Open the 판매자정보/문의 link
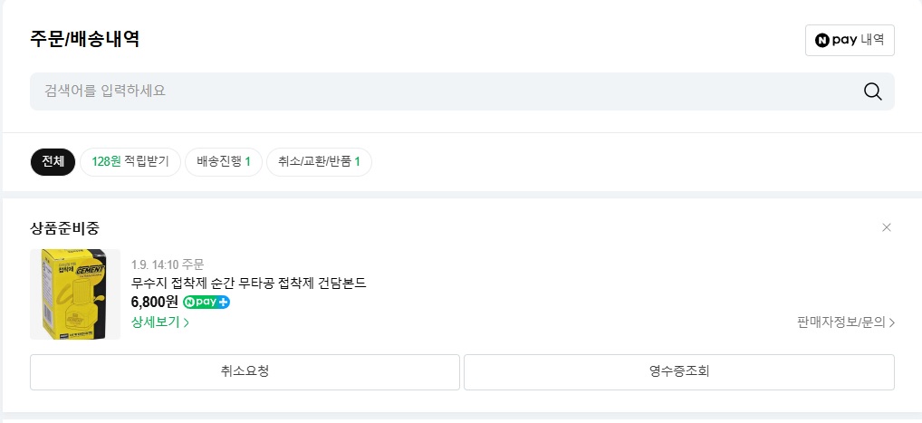The width and height of the screenshot is (922, 423). [840, 322]
